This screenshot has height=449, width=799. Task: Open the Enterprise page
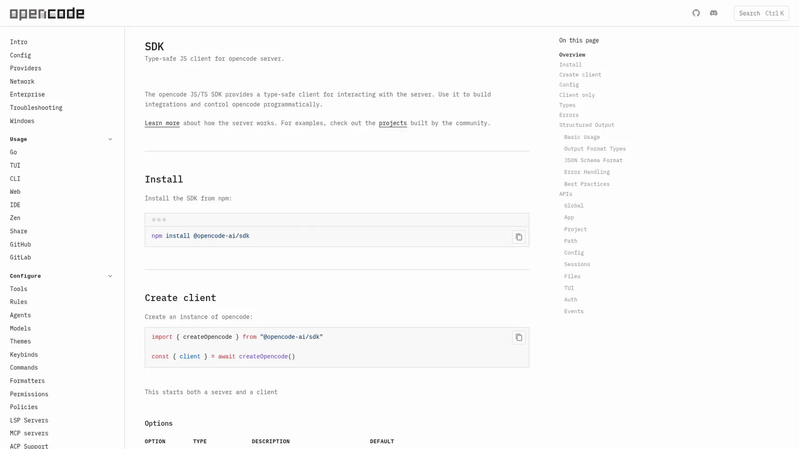coord(28,95)
